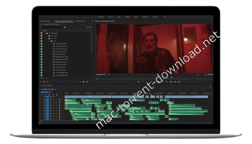Switch to the Effects workspace
Image resolution: width=252 pixels, height=144 pixels.
point(127,17)
